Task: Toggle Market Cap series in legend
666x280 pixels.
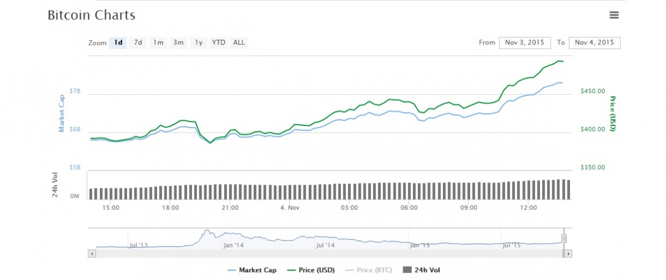Action: 252,270
